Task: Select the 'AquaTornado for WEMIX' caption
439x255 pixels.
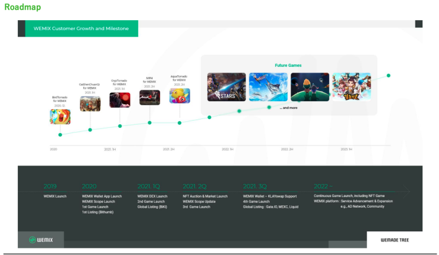Action: click(179, 78)
